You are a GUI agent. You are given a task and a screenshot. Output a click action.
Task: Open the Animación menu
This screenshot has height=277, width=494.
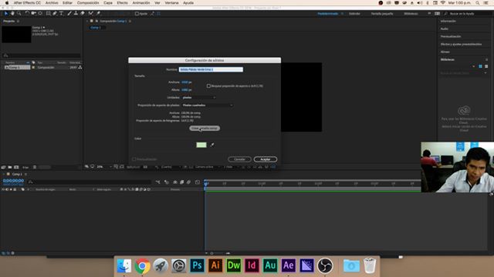pos(141,3)
